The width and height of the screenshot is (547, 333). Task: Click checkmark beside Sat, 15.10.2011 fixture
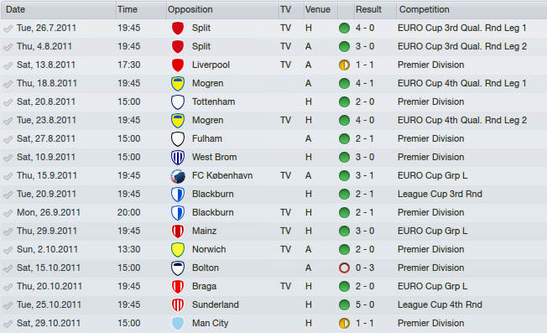[x=8, y=268]
